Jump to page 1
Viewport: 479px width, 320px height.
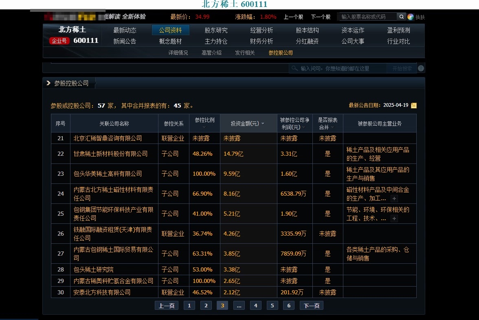pyautogui.click(x=189, y=306)
